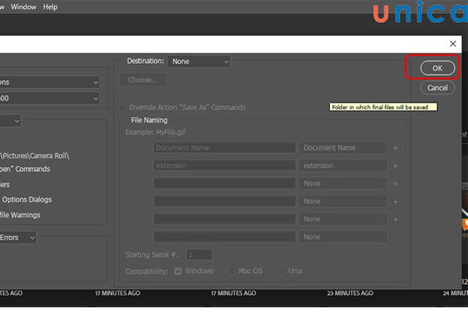Click the plus icon on third file naming row
Viewport: 468px width, 312px height.
[395, 183]
